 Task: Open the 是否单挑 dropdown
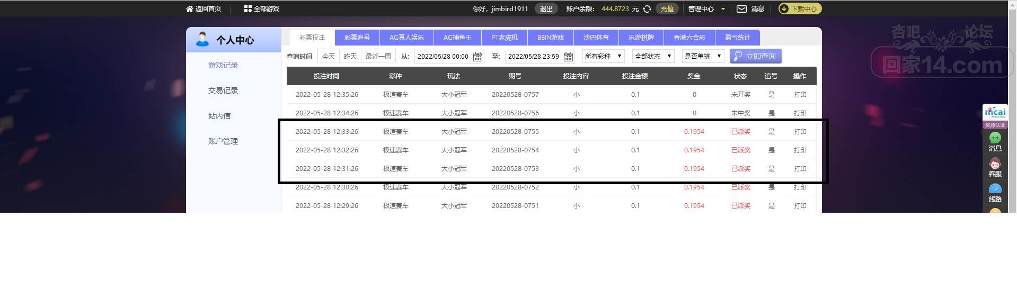703,56
